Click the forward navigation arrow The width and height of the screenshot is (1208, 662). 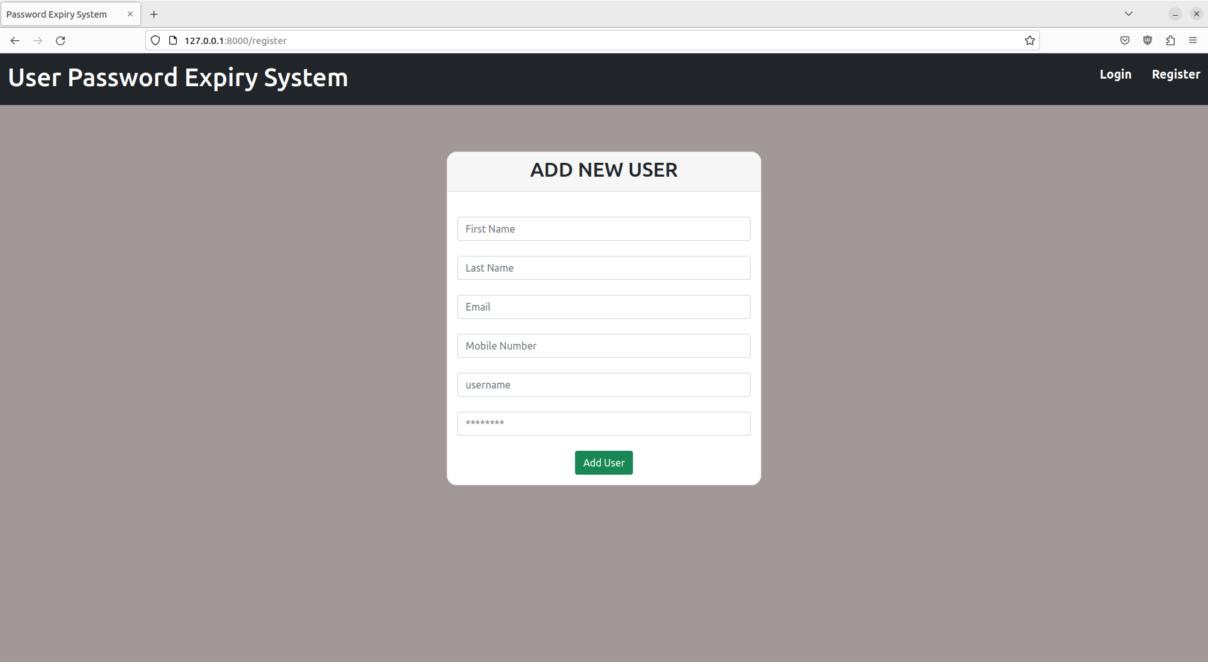(38, 40)
